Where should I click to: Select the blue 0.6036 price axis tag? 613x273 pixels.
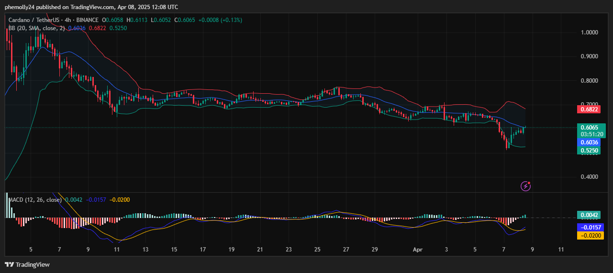(x=590, y=142)
